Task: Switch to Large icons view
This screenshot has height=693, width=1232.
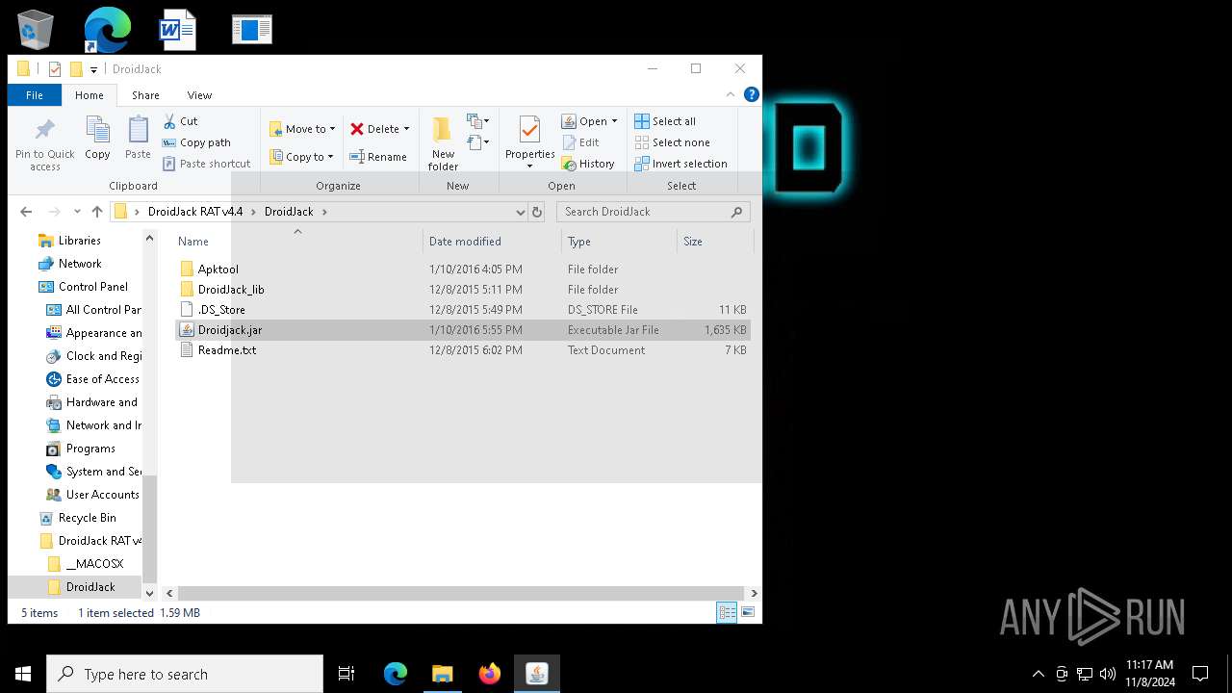Action: coord(747,612)
